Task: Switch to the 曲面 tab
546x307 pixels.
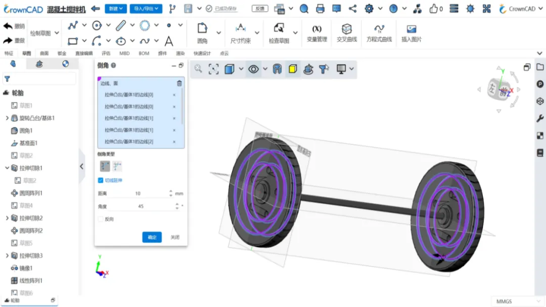Action: click(x=44, y=53)
